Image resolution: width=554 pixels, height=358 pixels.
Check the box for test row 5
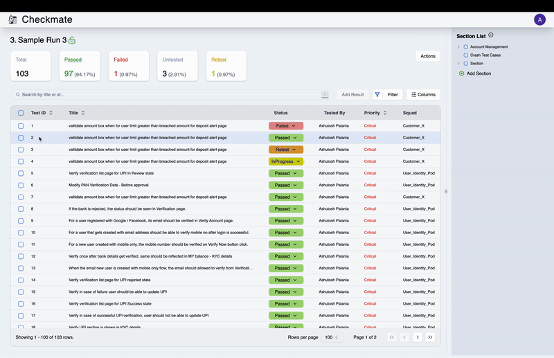pyautogui.click(x=21, y=173)
